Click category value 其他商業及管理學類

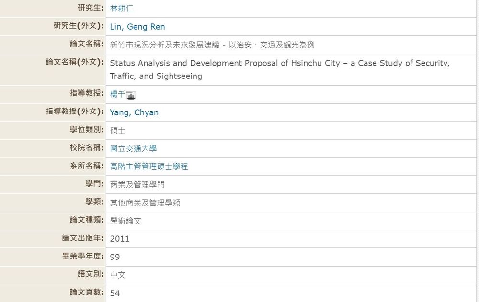coord(145,203)
